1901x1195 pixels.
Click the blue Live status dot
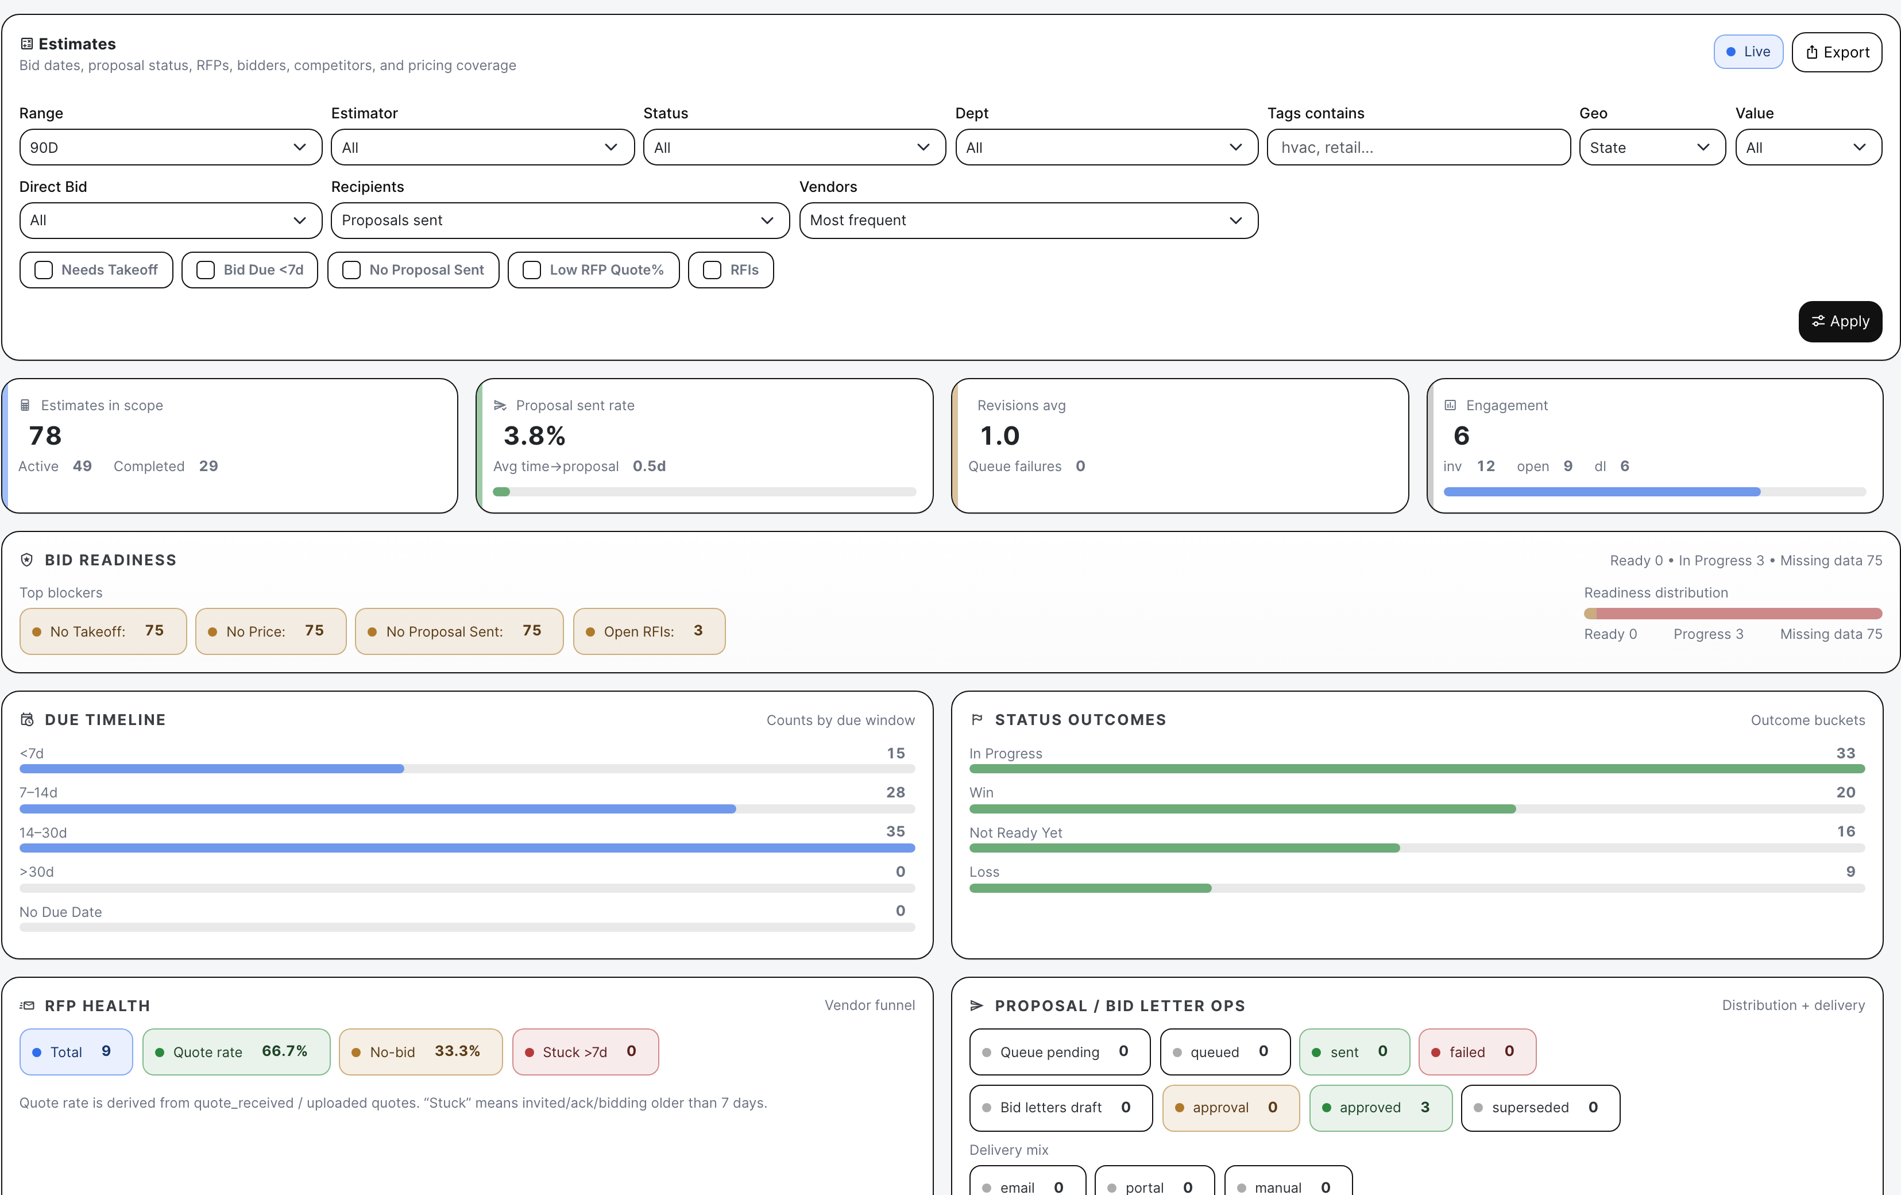(1731, 52)
